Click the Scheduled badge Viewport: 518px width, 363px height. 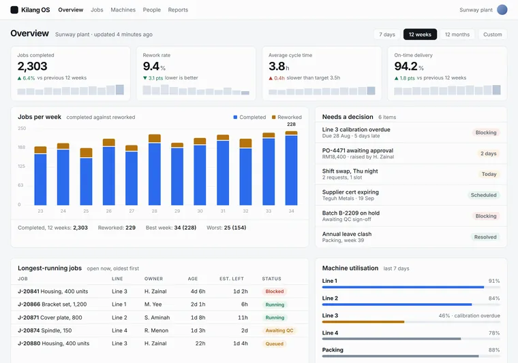point(483,195)
